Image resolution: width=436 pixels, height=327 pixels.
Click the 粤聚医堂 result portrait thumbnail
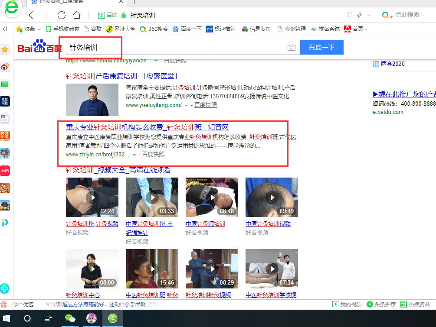tap(92, 100)
